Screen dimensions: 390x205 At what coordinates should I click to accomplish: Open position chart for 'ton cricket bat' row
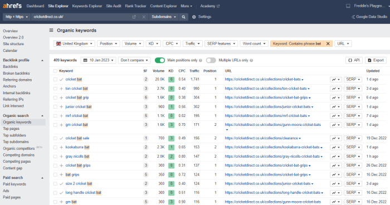click(x=336, y=89)
